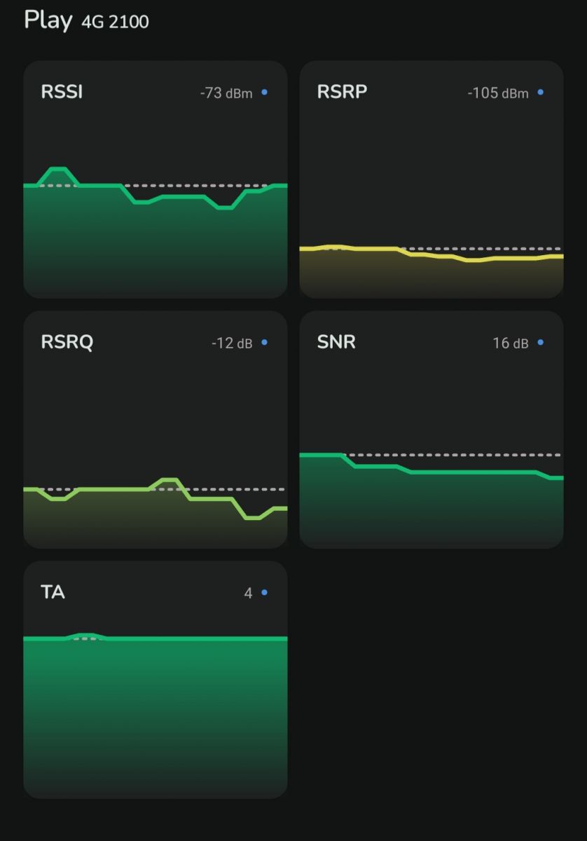The height and width of the screenshot is (841, 587).
Task: Tap the blue indicator dot on RSRQ card
Action: pos(265,342)
